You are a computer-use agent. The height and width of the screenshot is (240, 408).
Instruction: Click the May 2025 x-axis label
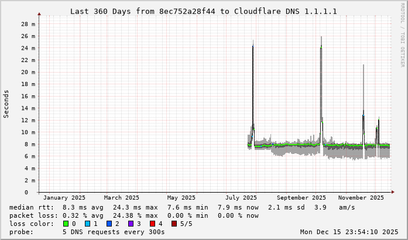(181, 198)
